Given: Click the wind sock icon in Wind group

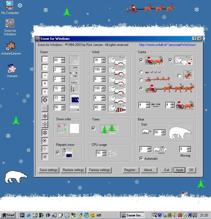Looking at the screenshot, I should [117, 108].
